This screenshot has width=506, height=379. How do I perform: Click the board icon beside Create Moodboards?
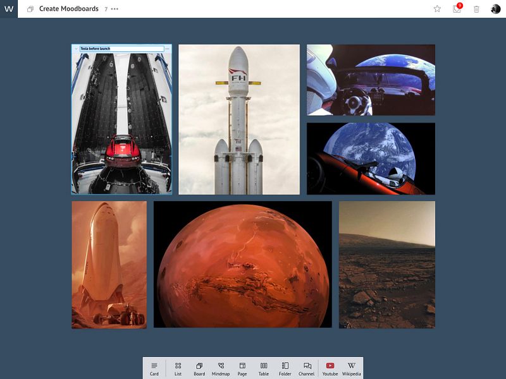(30, 9)
